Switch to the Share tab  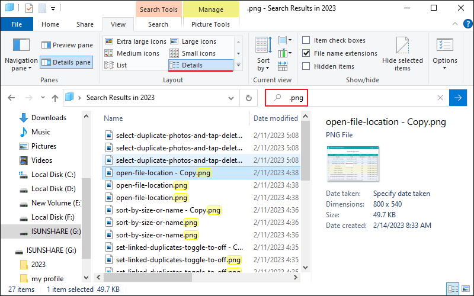click(85, 24)
